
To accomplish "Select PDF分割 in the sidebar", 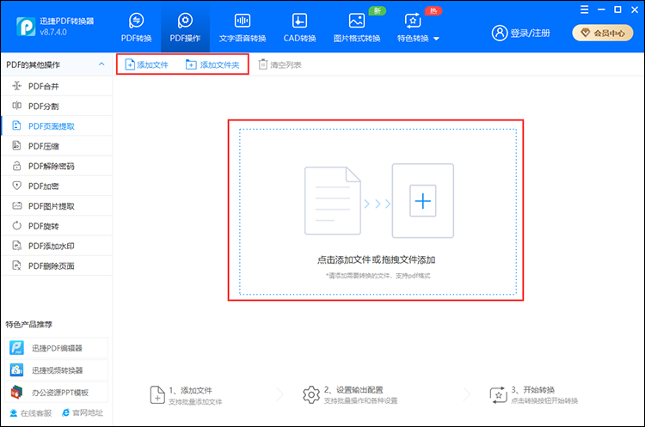I will [57, 106].
